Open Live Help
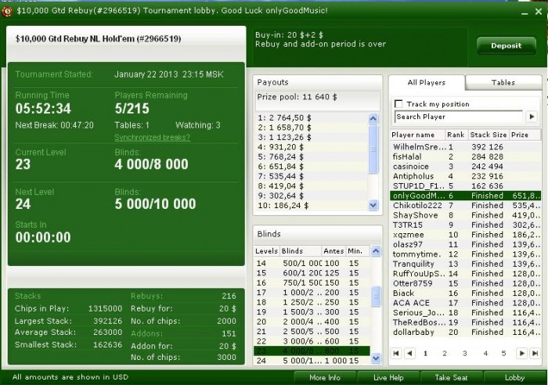The height and width of the screenshot is (385, 548). click(388, 377)
